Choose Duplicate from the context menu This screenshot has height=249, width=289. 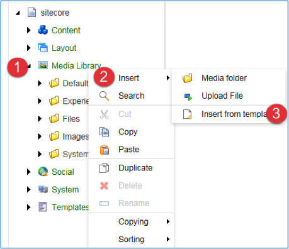click(x=131, y=168)
